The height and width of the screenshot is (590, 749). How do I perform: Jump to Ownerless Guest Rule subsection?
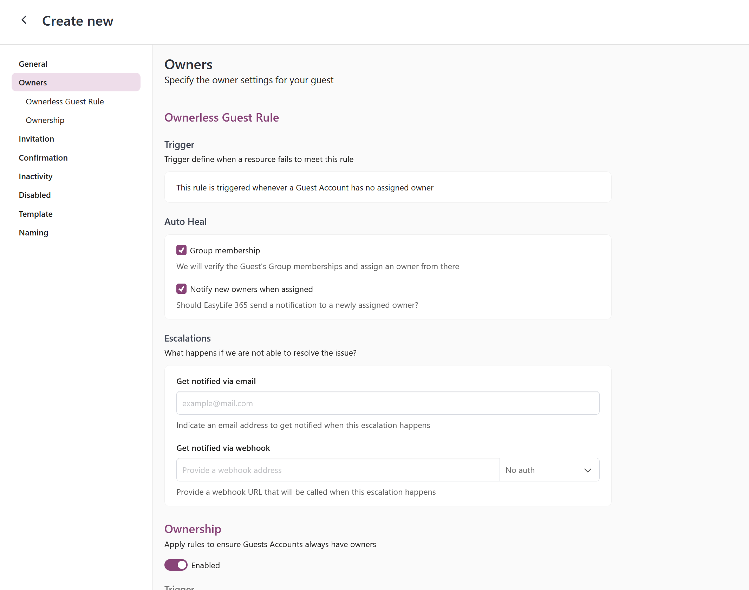64,101
